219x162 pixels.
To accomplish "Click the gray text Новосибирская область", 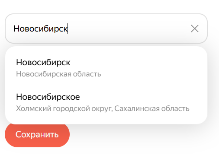I will click(x=58, y=74).
